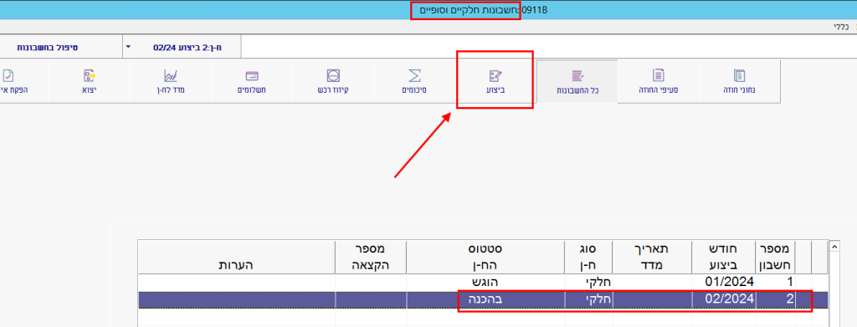Open the סיכומים sigma icon
Screen dimensions: 857x327
415,75
